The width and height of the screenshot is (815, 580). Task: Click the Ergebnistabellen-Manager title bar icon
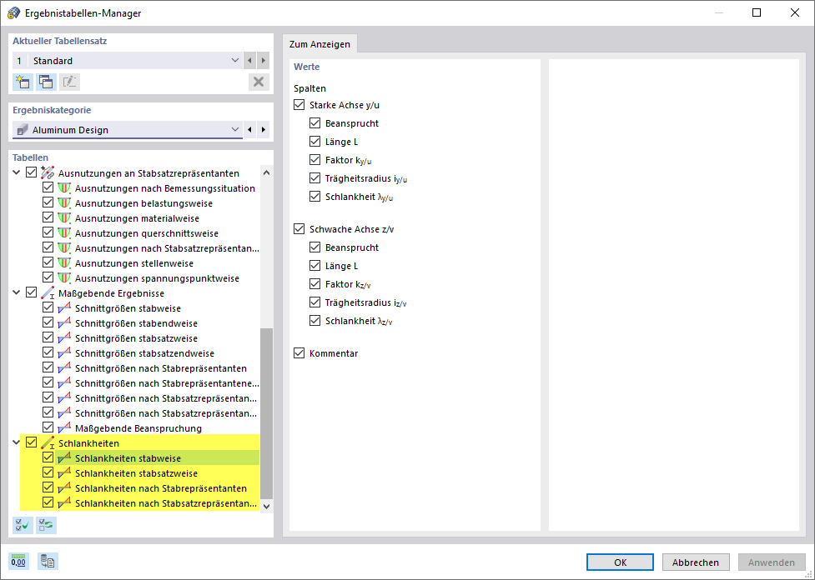point(13,13)
